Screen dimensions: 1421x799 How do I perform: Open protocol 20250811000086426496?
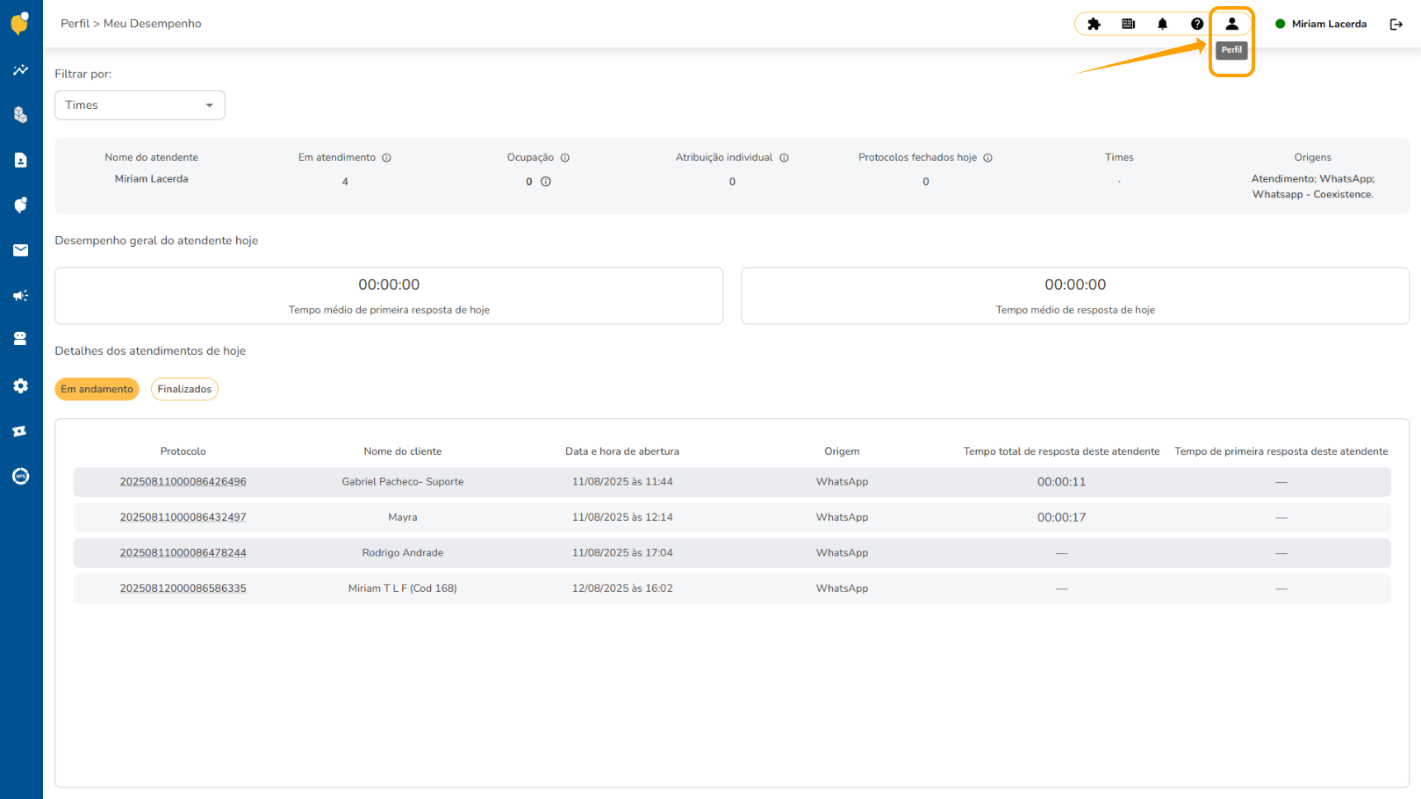(183, 482)
